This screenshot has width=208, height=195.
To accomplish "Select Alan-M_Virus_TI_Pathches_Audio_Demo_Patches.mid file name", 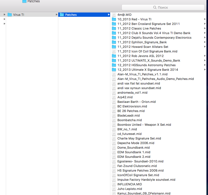I will [155, 79].
